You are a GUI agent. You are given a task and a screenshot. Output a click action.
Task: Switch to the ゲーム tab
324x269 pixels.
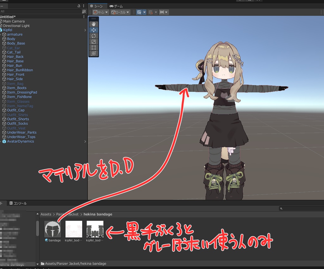(x=116, y=6)
